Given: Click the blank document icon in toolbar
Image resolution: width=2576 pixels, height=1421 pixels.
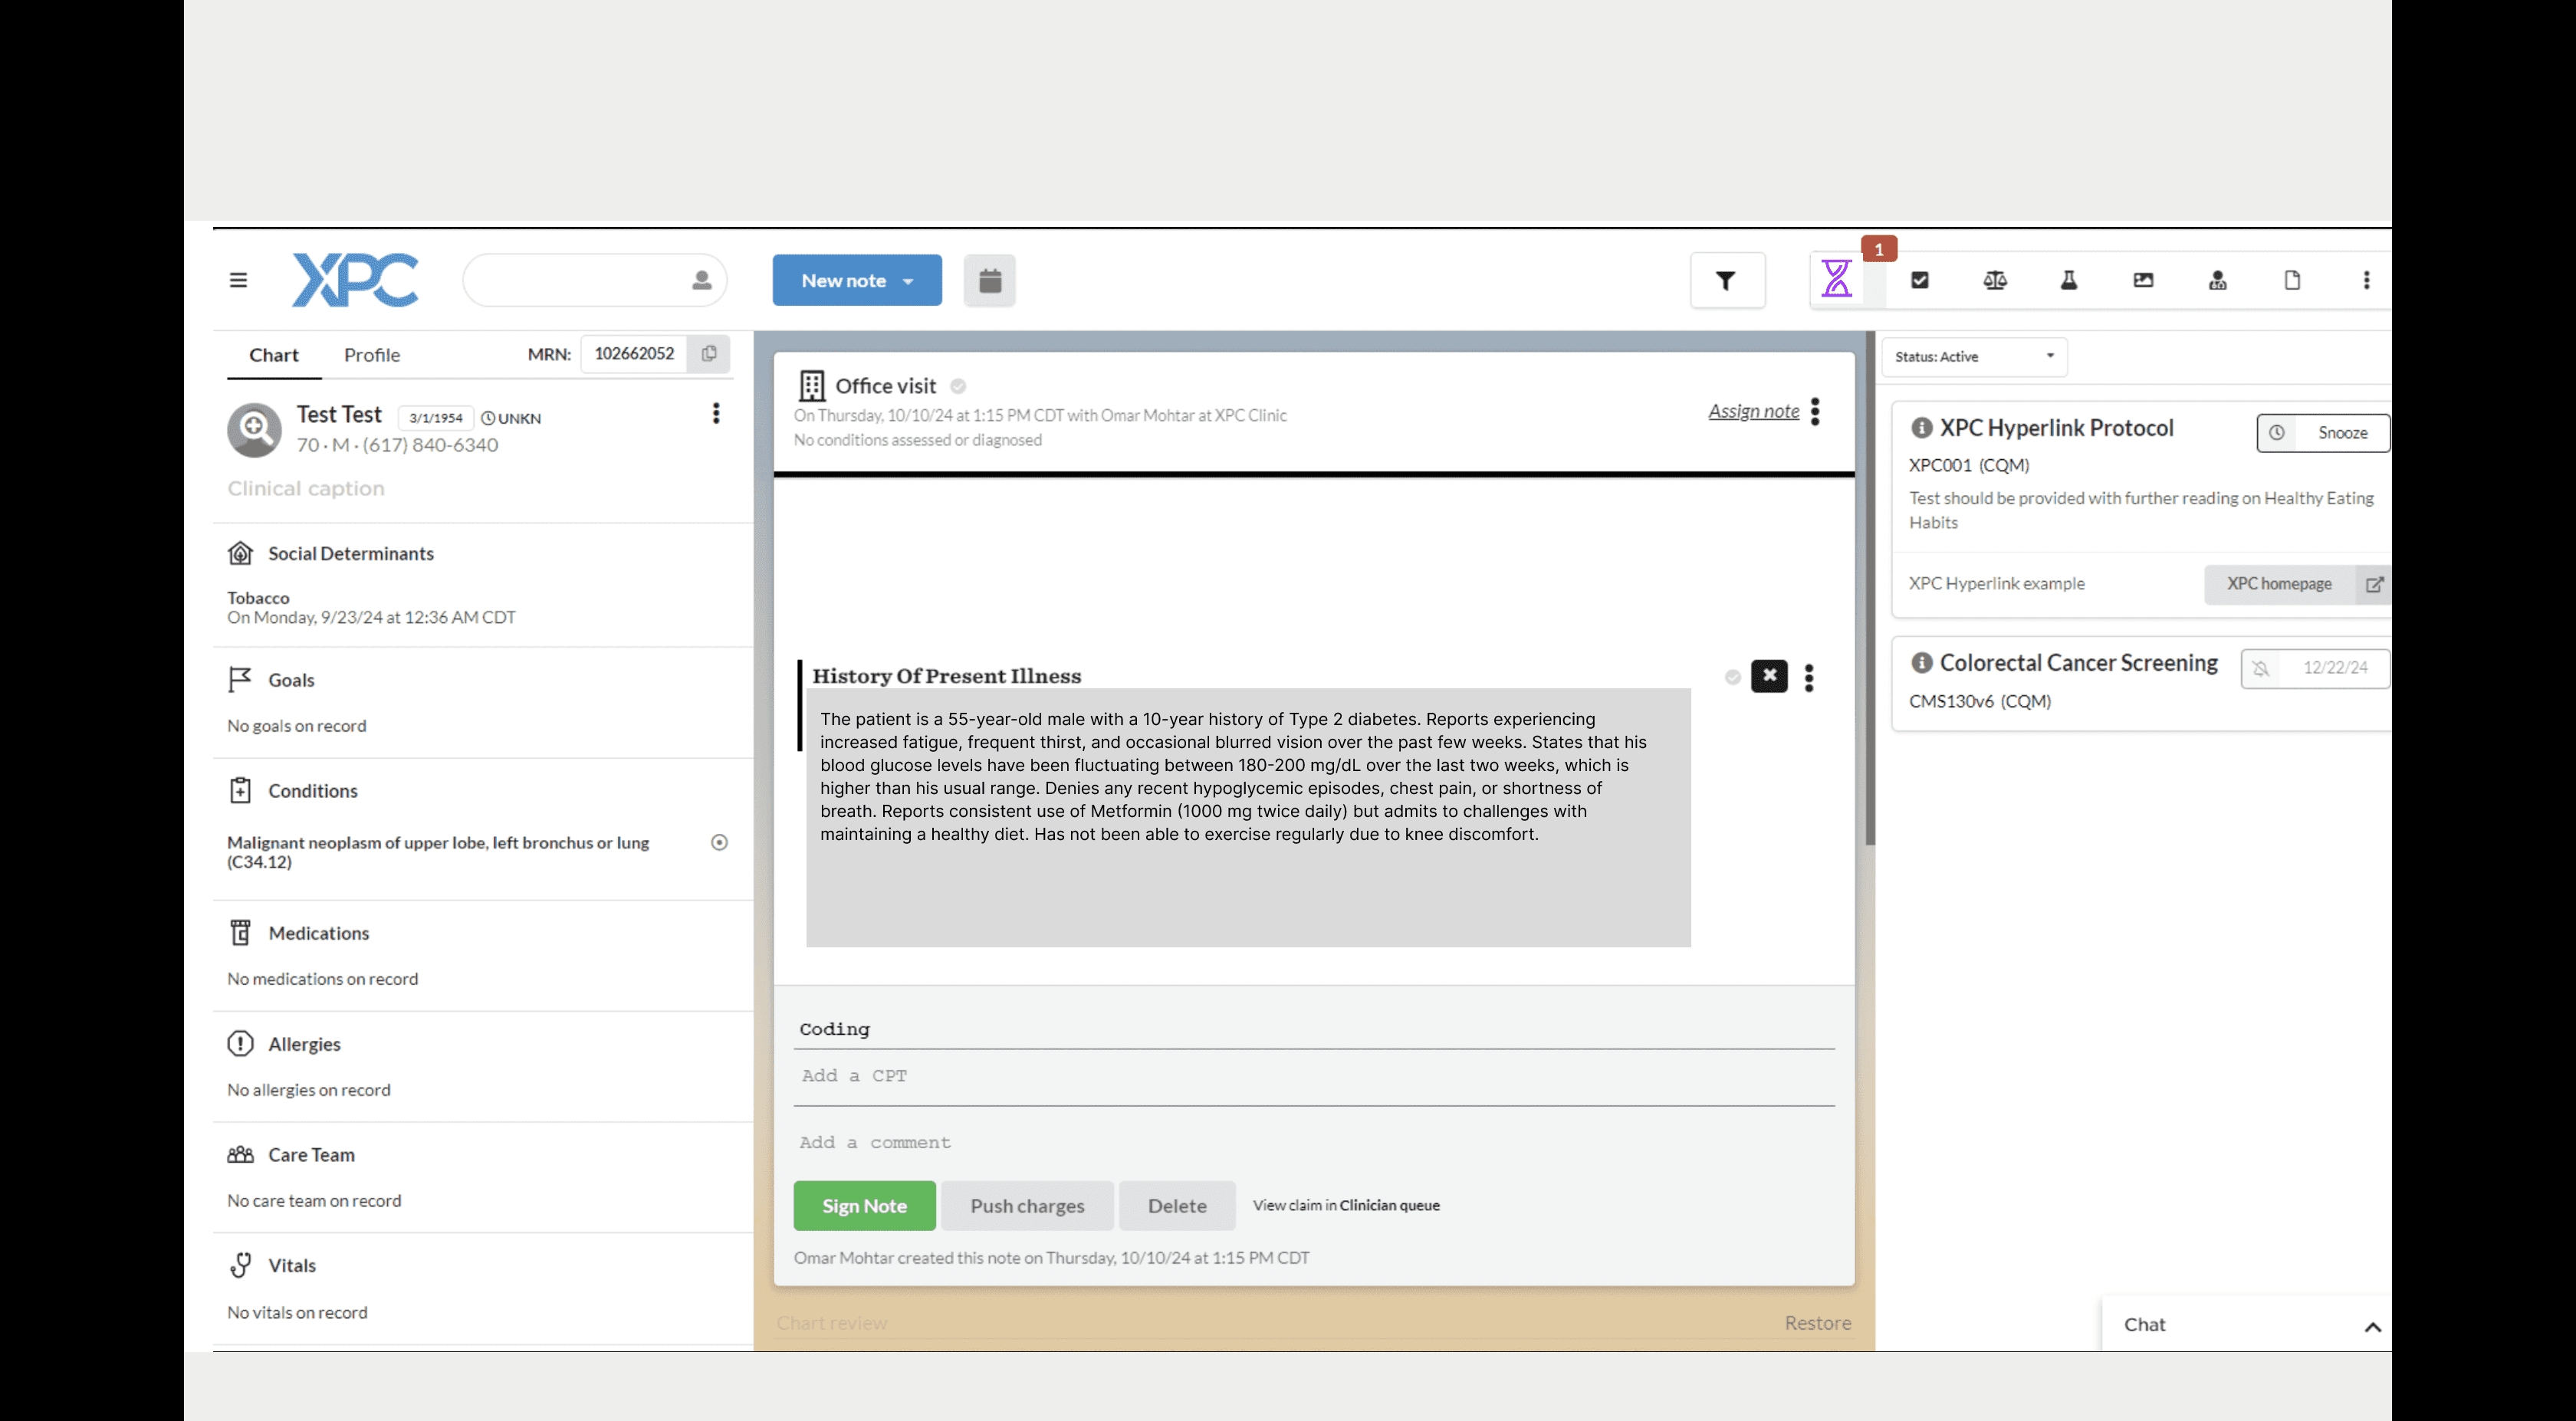Looking at the screenshot, I should (2292, 280).
